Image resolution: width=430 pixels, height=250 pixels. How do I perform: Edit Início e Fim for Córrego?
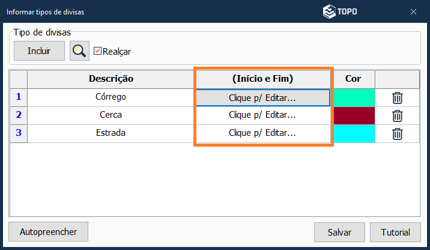pos(262,97)
